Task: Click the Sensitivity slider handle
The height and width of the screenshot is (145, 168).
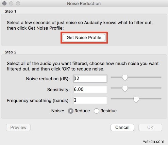Action: [x=125, y=89]
